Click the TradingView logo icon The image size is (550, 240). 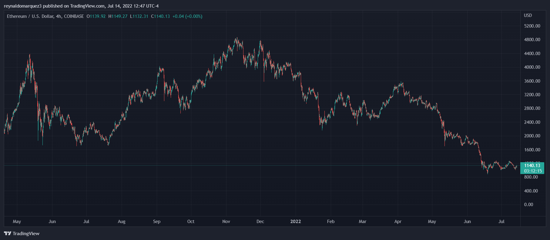coord(8,233)
